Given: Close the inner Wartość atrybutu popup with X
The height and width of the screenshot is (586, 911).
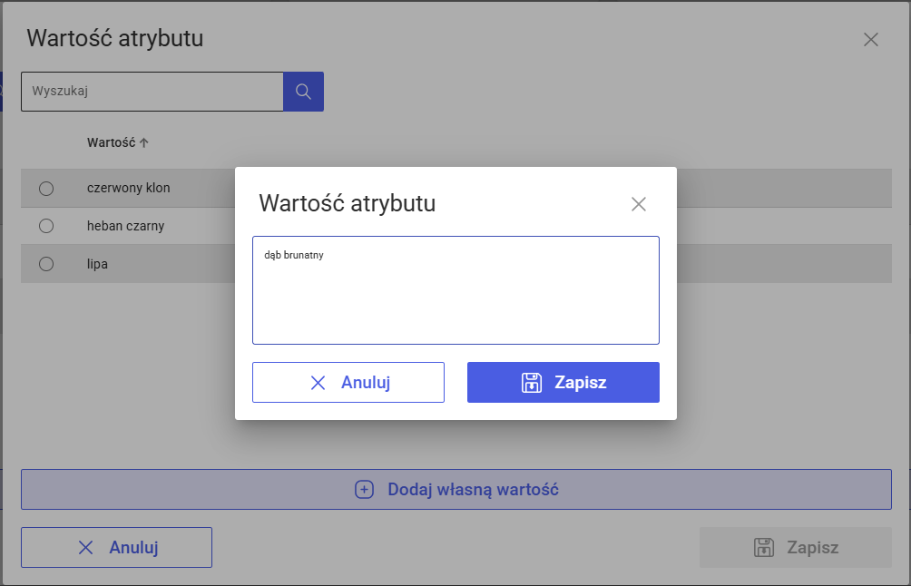Looking at the screenshot, I should 639,204.
